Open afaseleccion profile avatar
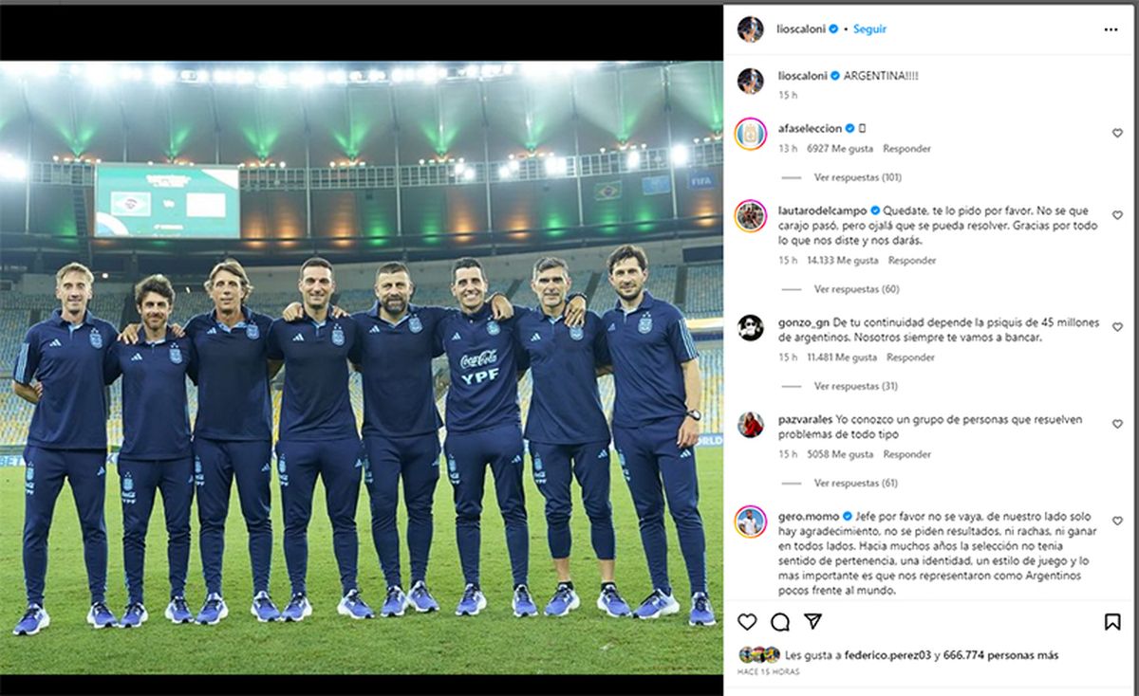Viewport: 1139px width, 696px height. [751, 134]
